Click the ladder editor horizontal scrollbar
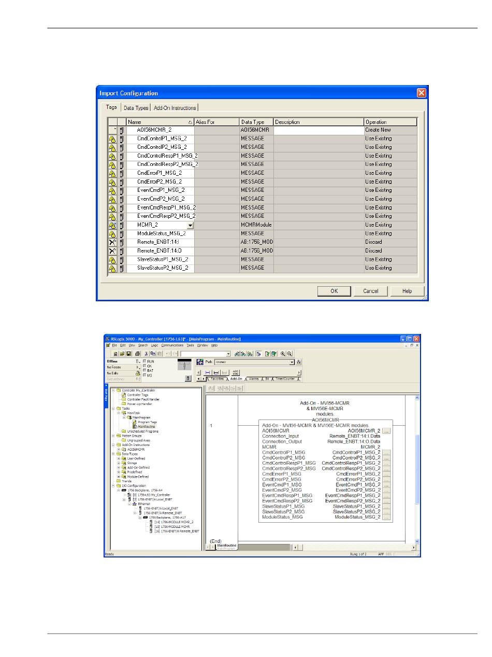 point(355,547)
